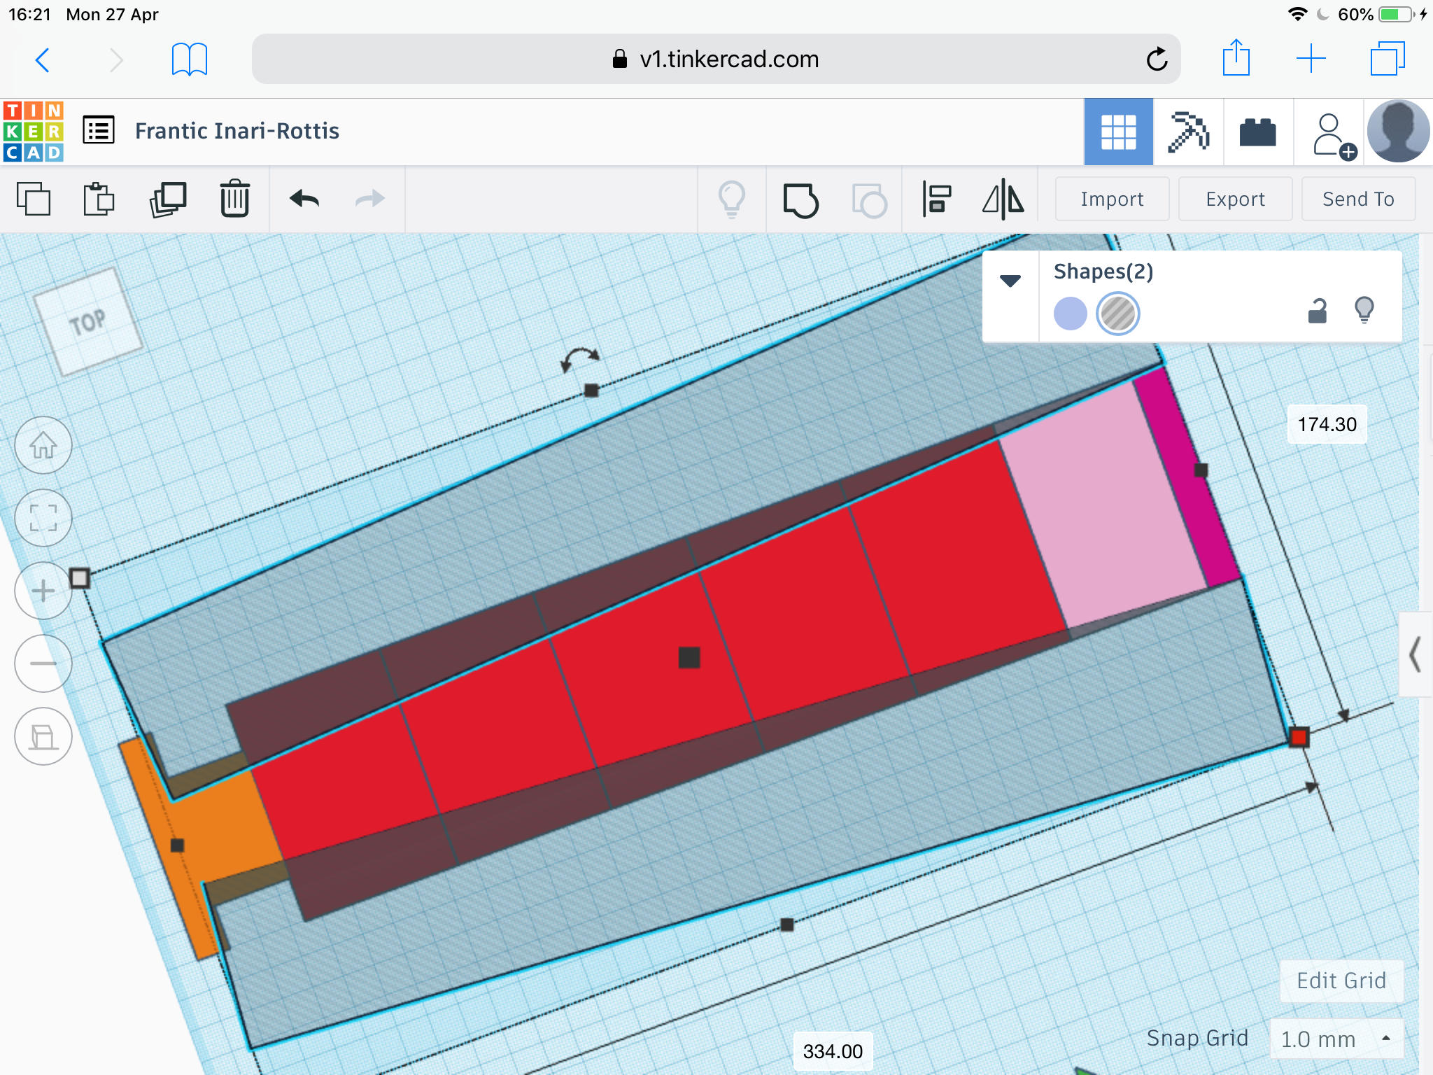1433x1075 pixels.
Task: Group the selected shapes
Action: click(x=800, y=199)
